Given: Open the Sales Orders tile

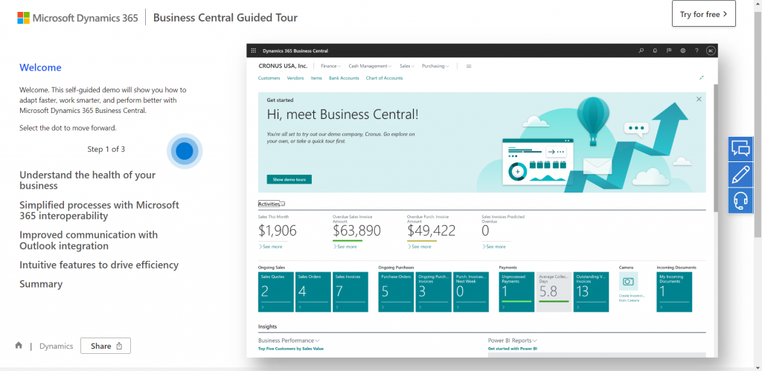Looking at the screenshot, I should click(x=313, y=292).
